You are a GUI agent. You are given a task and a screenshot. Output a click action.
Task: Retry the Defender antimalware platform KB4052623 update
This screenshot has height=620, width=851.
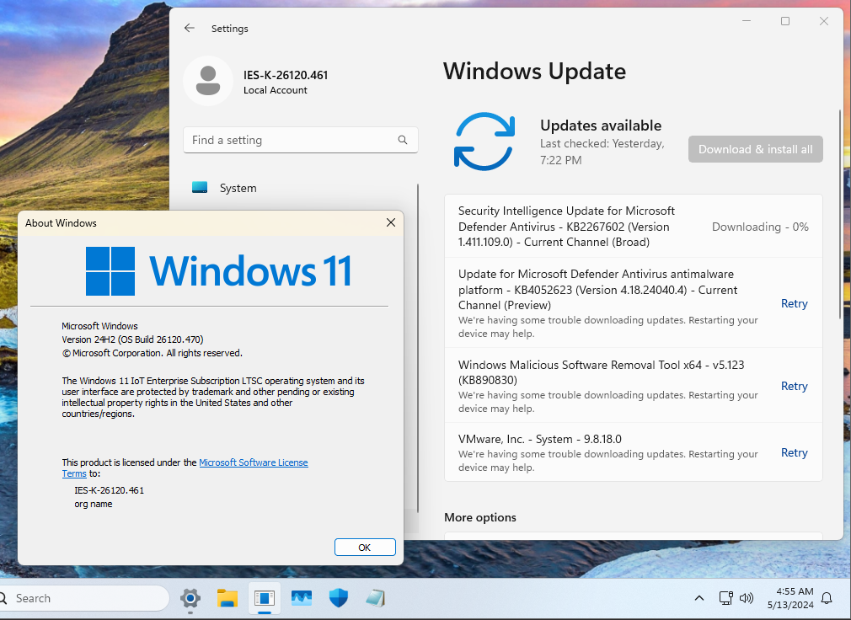[x=794, y=303]
